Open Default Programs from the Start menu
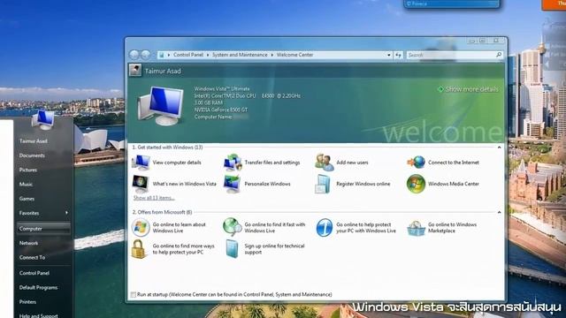 pos(38,287)
